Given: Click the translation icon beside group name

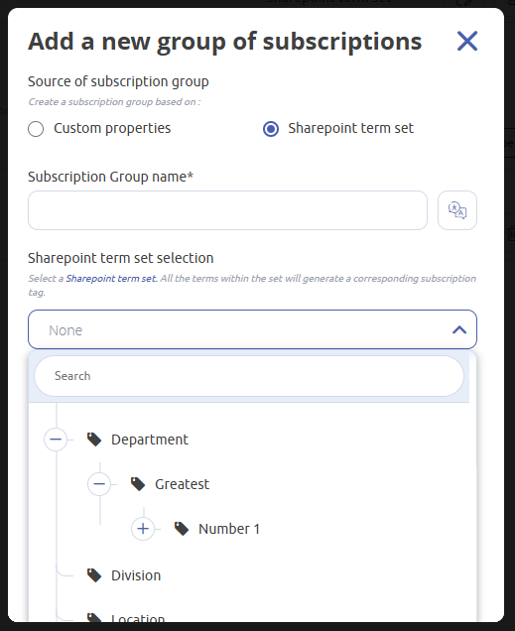Looking at the screenshot, I should pos(457,210).
